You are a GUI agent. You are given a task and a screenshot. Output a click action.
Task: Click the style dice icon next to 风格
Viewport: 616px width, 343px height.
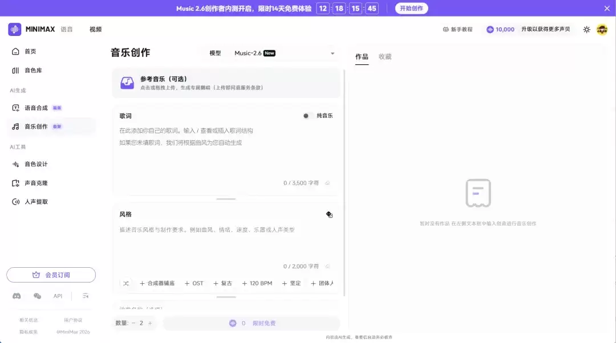[329, 214]
